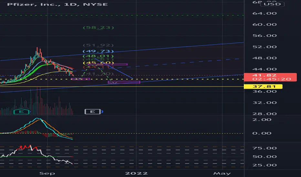Click the (48.01) green level label
The width and height of the screenshot is (301, 177).
pyautogui.click(x=98, y=56)
